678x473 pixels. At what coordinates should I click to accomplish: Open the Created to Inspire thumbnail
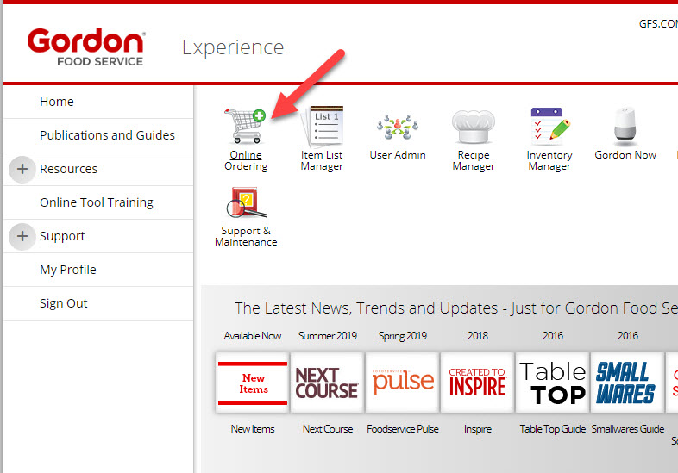pyautogui.click(x=477, y=383)
